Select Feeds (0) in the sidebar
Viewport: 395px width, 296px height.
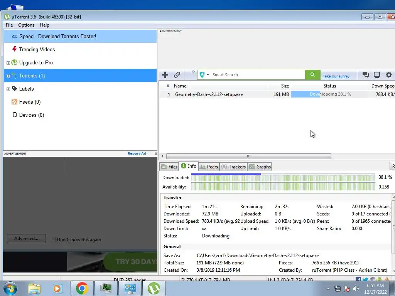80,102
